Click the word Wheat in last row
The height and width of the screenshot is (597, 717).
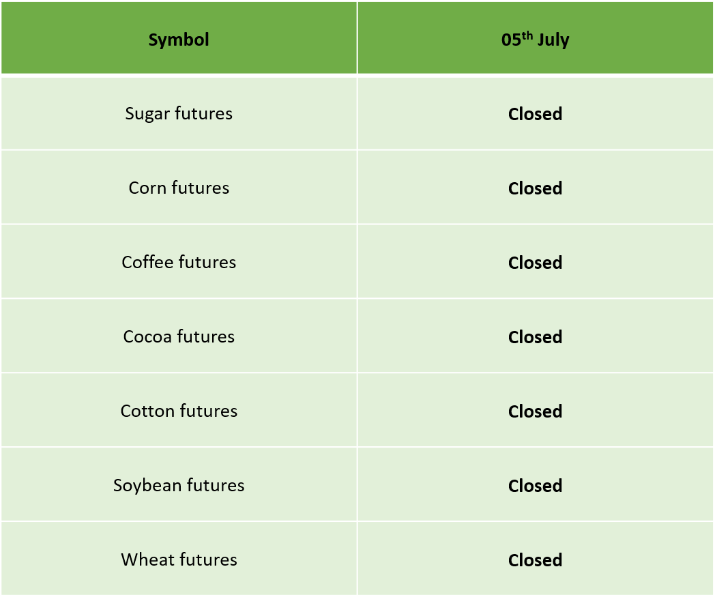tap(147, 559)
